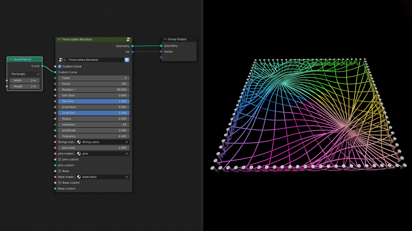The height and width of the screenshot is (231, 412).
Task: Click the Quadrilateral node title
Action: pyautogui.click(x=22, y=59)
